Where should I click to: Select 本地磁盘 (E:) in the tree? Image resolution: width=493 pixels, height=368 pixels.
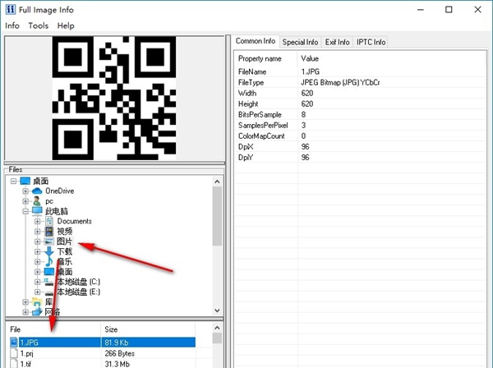pyautogui.click(x=79, y=292)
